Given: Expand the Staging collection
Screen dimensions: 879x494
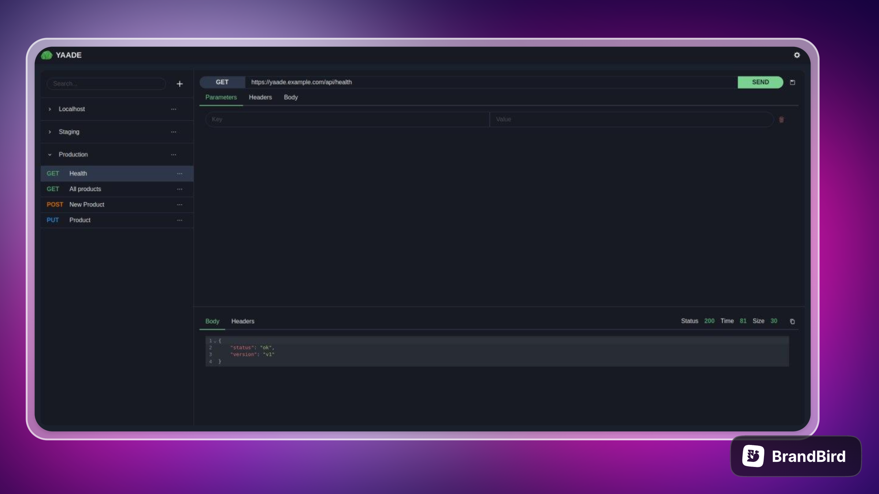Looking at the screenshot, I should coord(50,132).
